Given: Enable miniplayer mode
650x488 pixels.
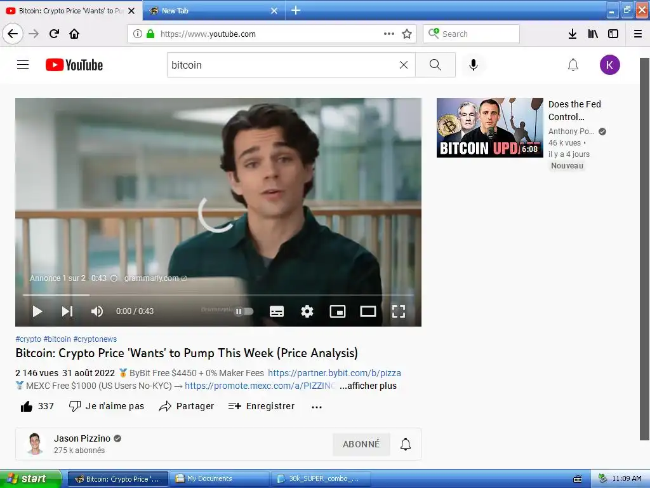Looking at the screenshot, I should click(x=338, y=311).
